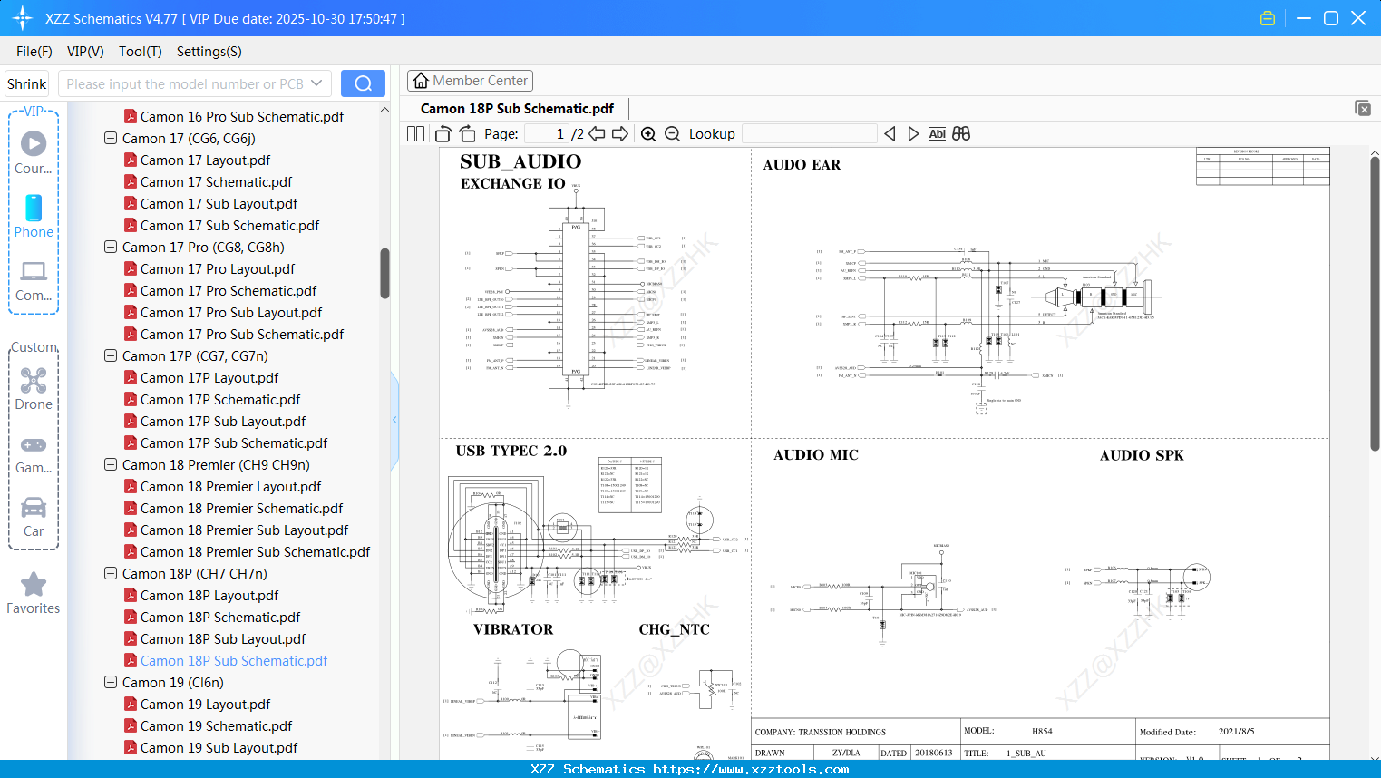
Task: Rotate the schematic counterclockwise
Action: pyautogui.click(x=443, y=133)
